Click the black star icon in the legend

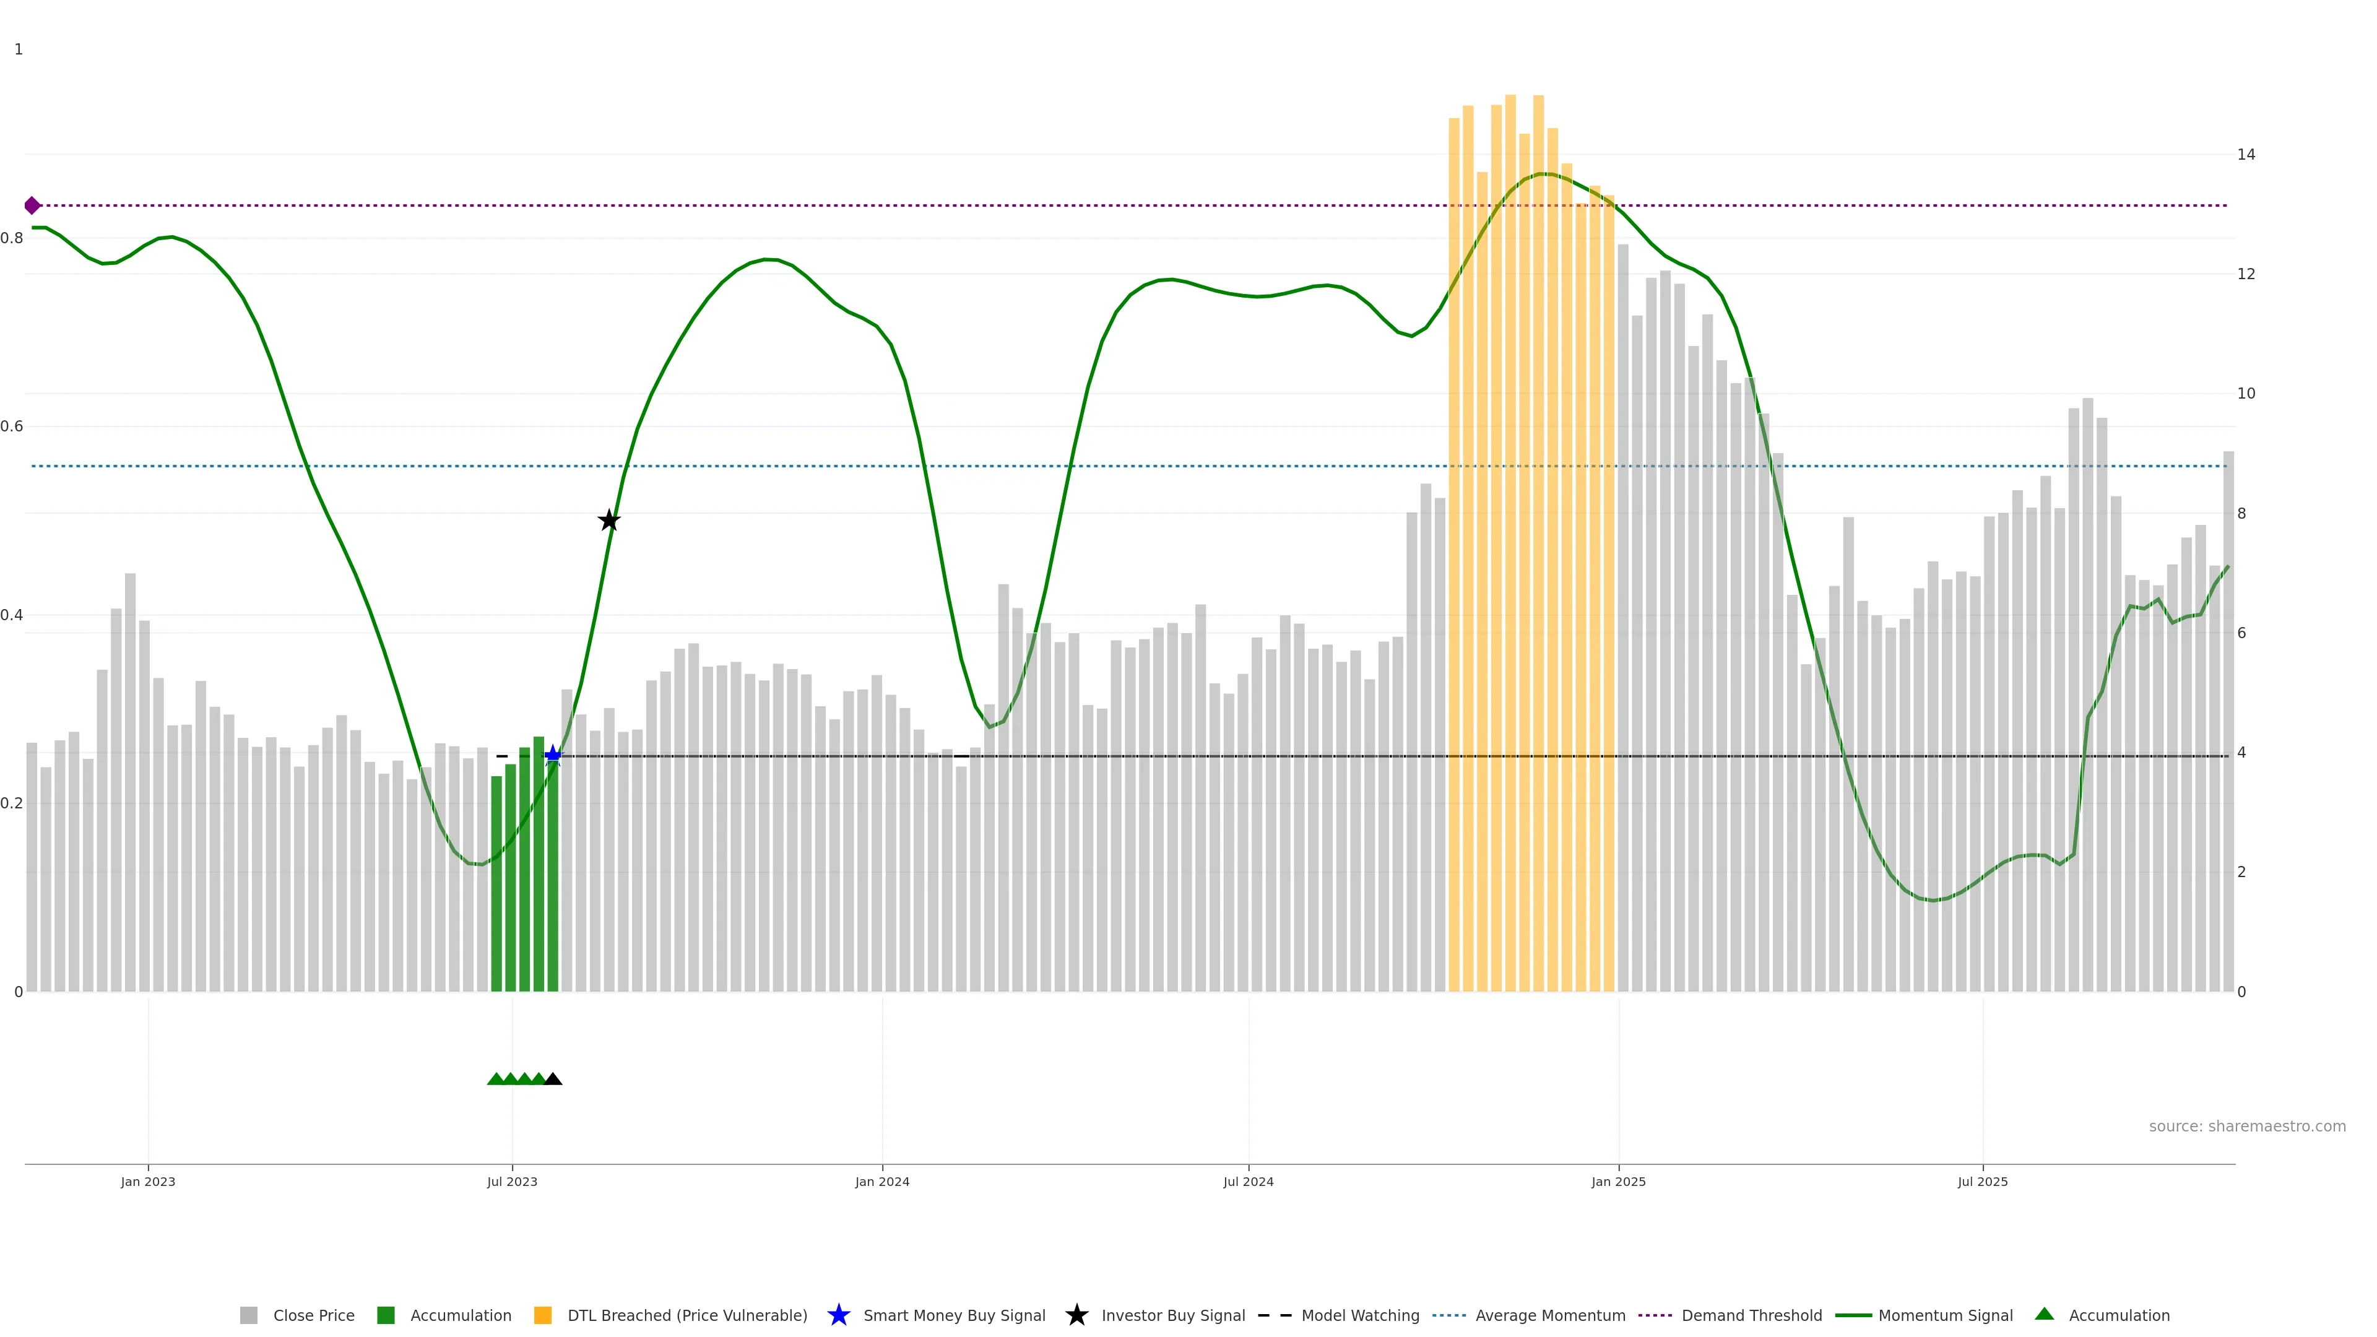point(1076,1316)
